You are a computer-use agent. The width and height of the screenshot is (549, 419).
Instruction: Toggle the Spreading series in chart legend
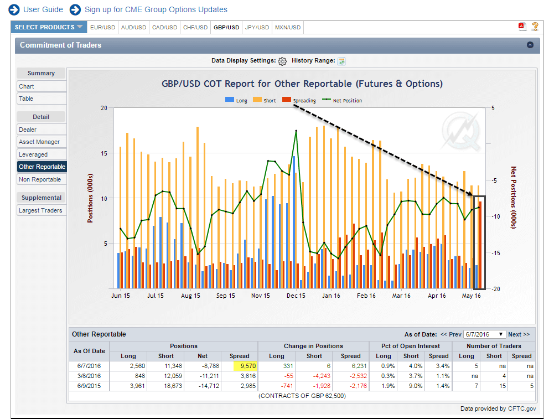click(286, 100)
